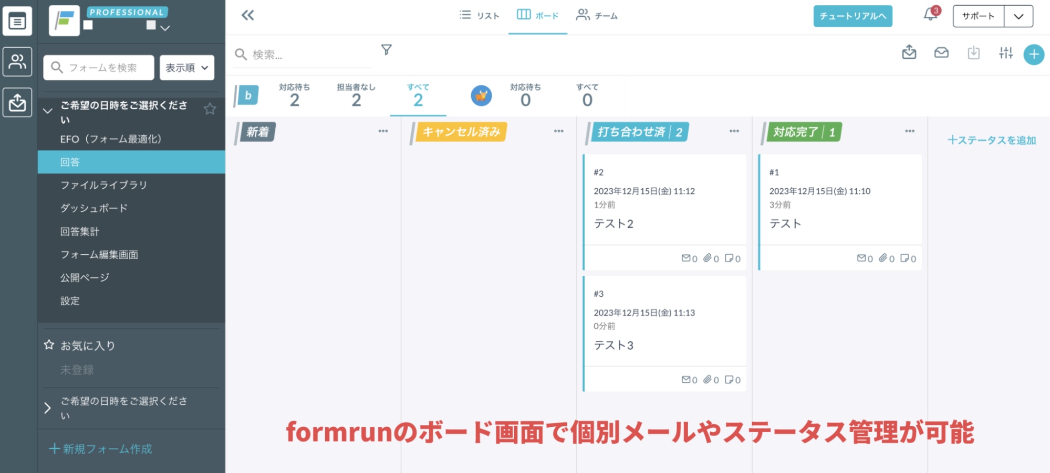Collapse the expanded ご希望の日時 form tree

click(48, 111)
